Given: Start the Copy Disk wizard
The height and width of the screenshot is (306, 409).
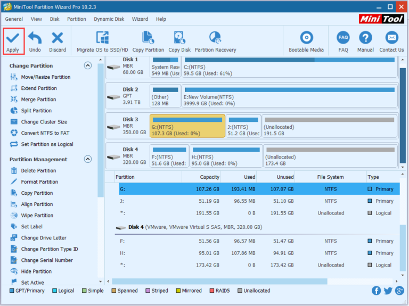Looking at the screenshot, I should [179, 42].
